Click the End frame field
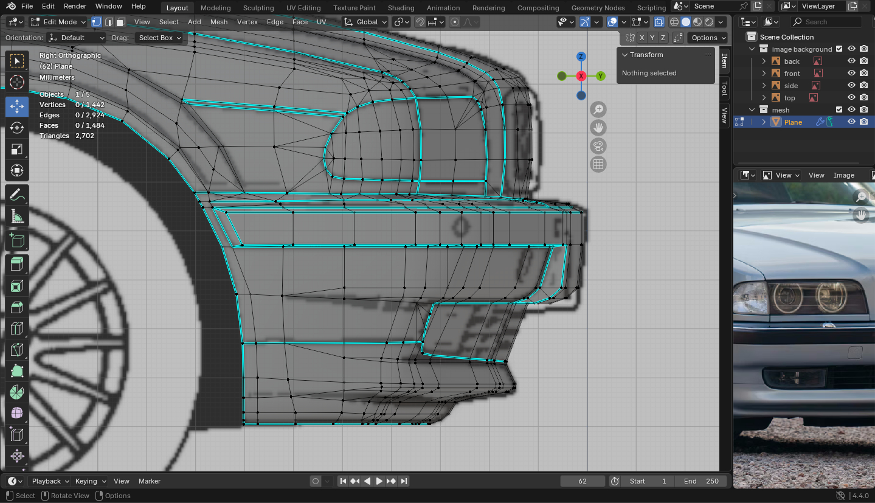Viewport: 875px width, 503px height. (x=700, y=481)
